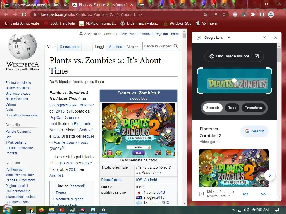Open the Extensions puzzle icon
The image size is (286, 214).
253,14
